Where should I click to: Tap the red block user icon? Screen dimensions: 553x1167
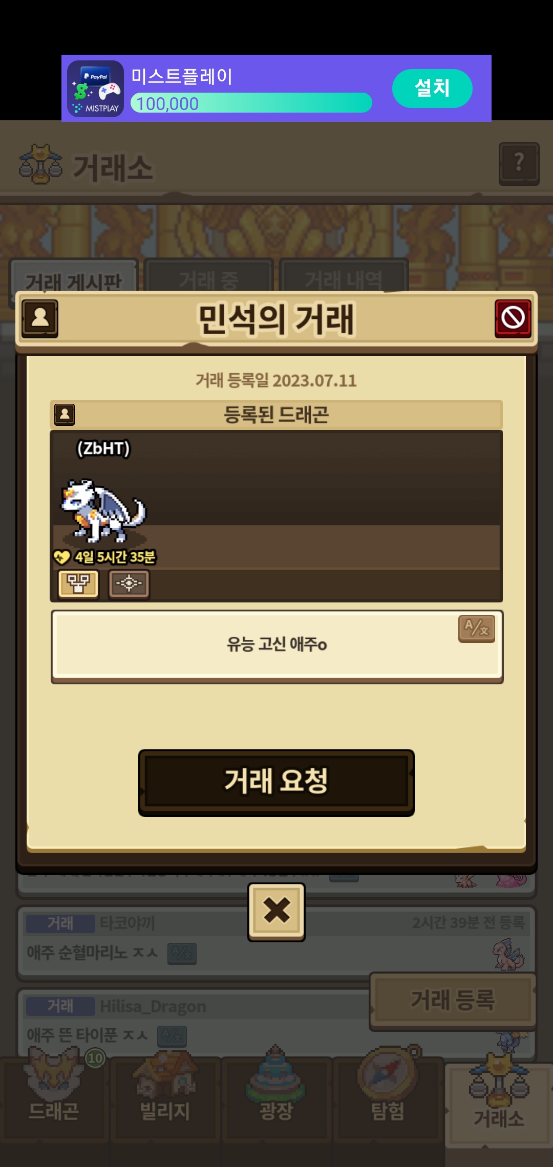(x=513, y=318)
